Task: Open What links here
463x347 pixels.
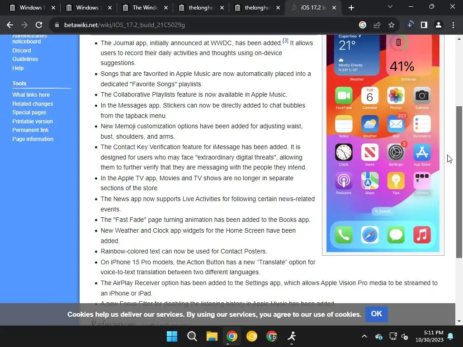Action: coord(31,95)
